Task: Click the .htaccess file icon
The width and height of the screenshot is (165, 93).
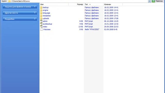Action: tap(42, 29)
